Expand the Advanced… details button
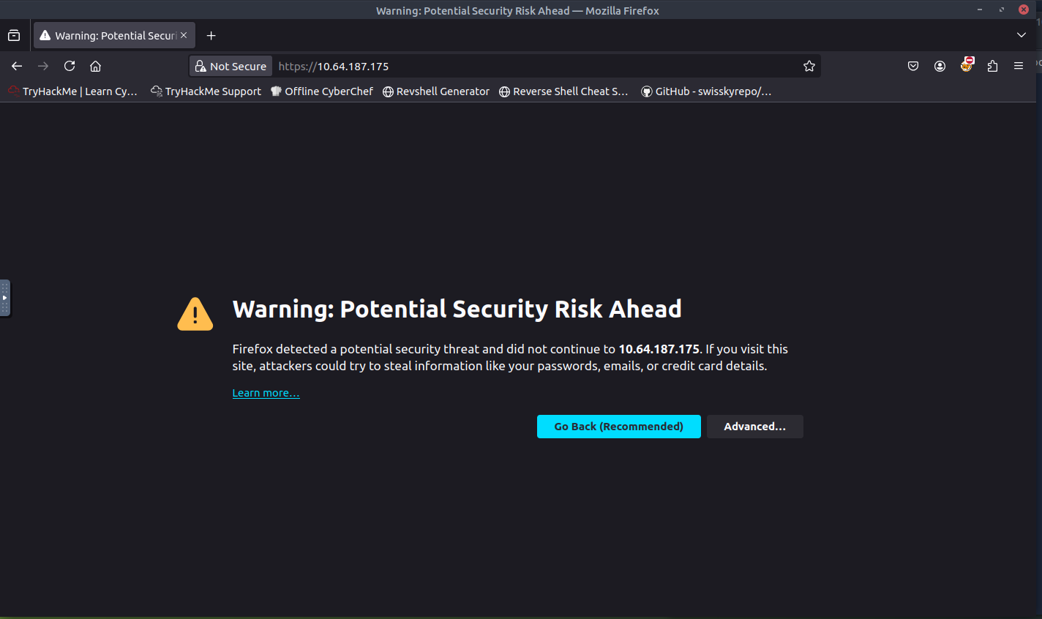This screenshot has height=619, width=1042. coord(754,427)
